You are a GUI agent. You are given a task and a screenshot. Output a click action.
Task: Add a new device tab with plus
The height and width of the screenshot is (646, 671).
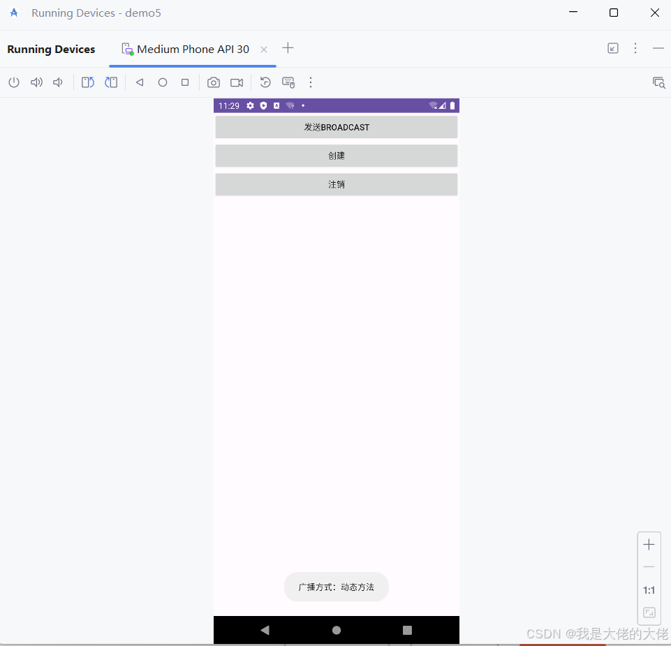[x=288, y=48]
